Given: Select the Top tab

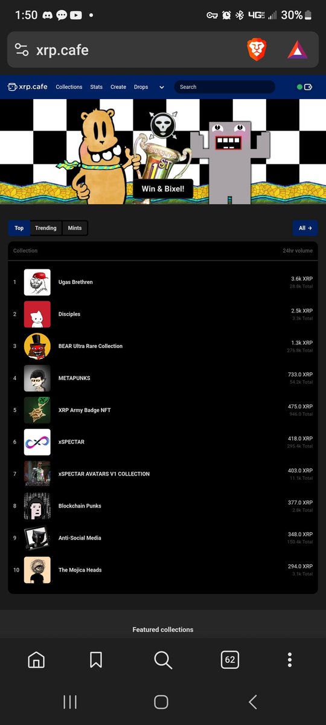Looking at the screenshot, I should point(19,228).
